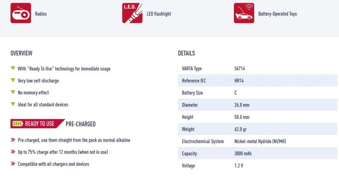The height and width of the screenshot is (179, 339).
Task: Click the PRE-CHARGED heading text
Action: point(80,124)
